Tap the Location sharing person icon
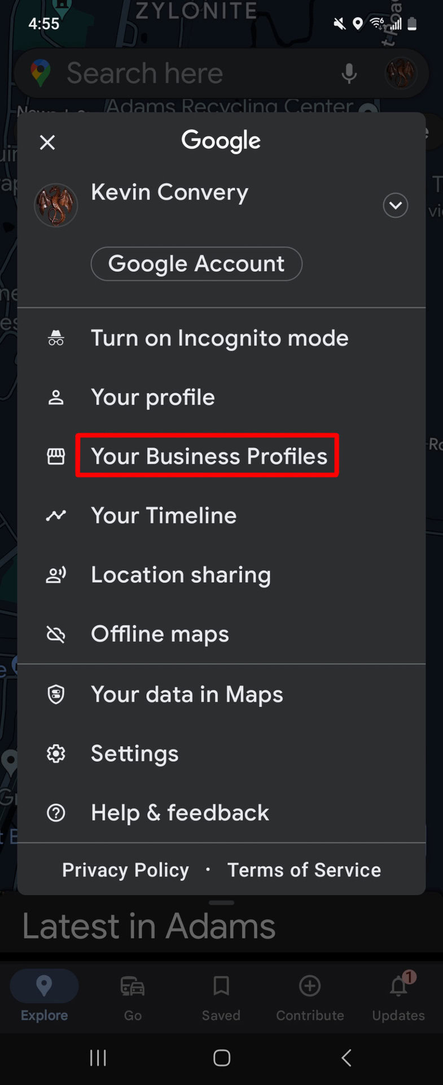The image size is (443, 1085). click(x=56, y=575)
